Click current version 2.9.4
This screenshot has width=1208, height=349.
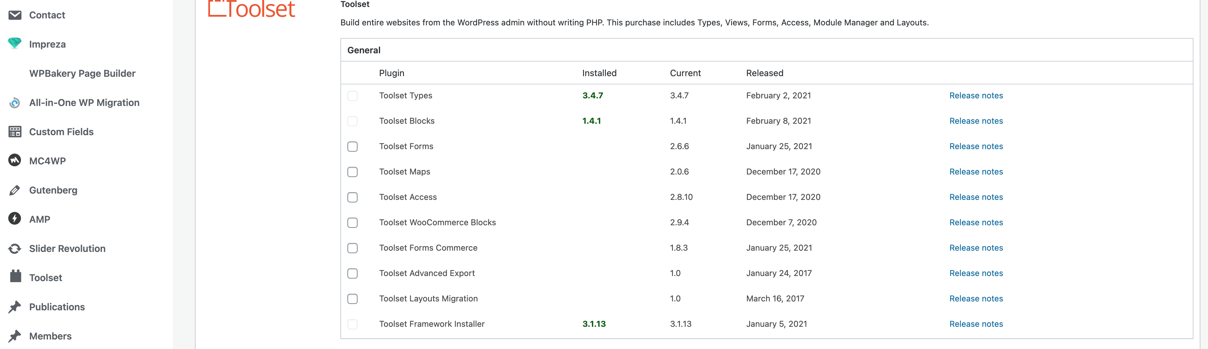click(679, 222)
